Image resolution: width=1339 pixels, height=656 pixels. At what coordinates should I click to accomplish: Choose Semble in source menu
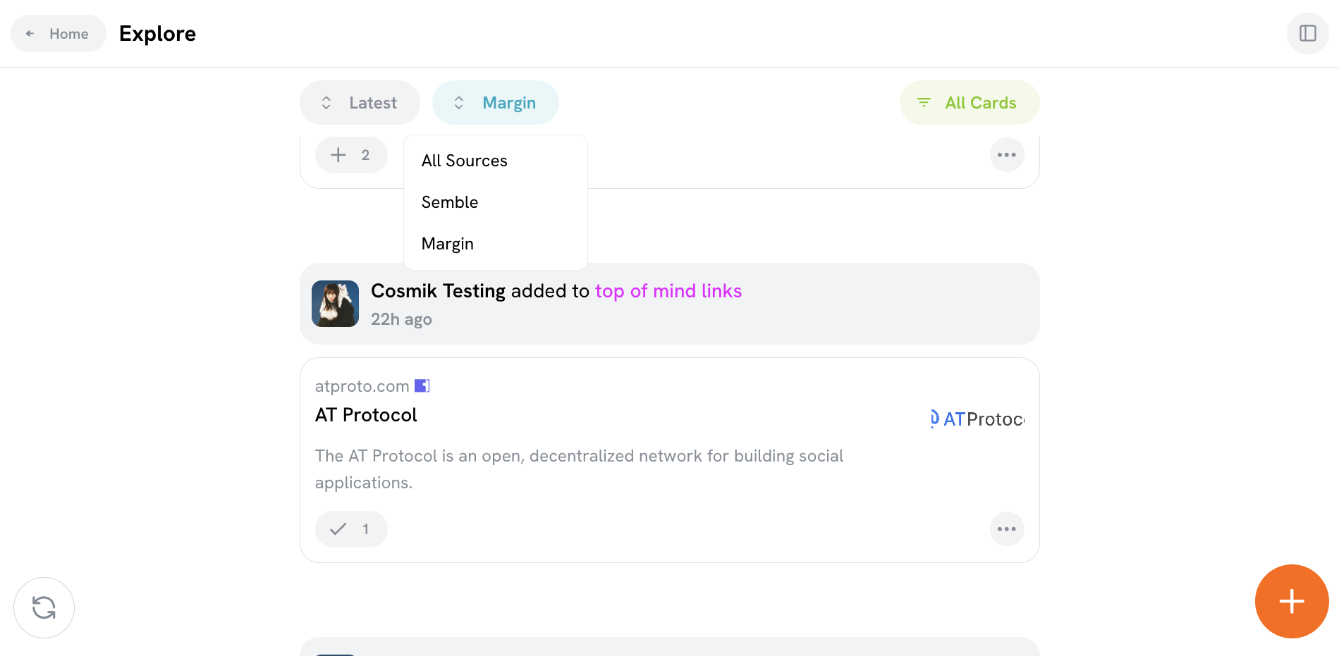pyautogui.click(x=450, y=202)
